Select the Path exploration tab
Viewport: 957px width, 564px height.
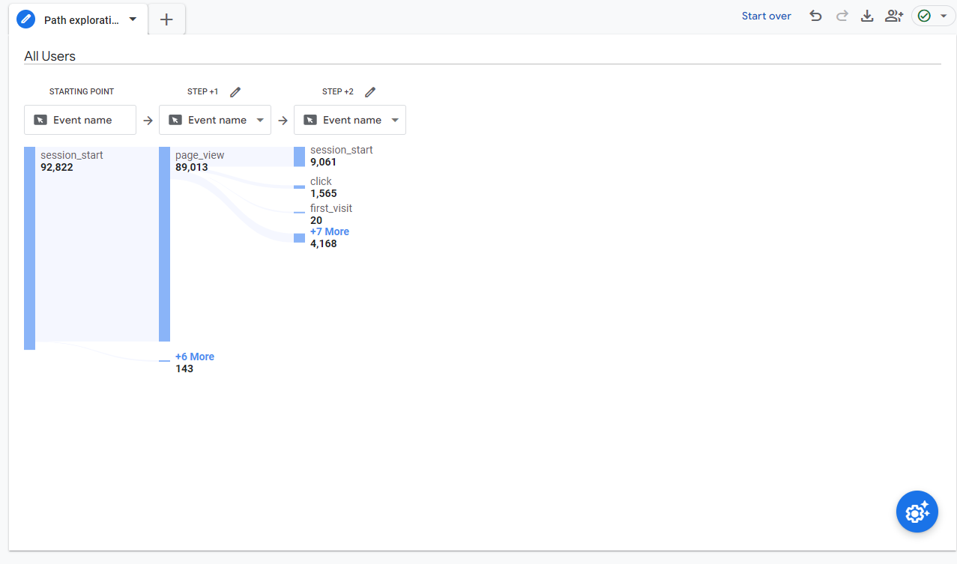tap(81, 20)
